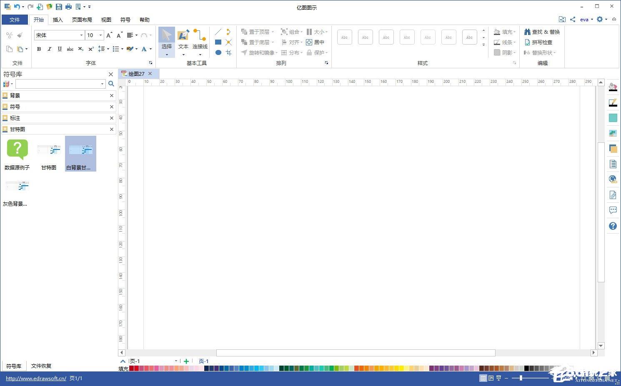Select the pointer Select tool
The height and width of the screenshot is (386, 621).
pos(167,42)
